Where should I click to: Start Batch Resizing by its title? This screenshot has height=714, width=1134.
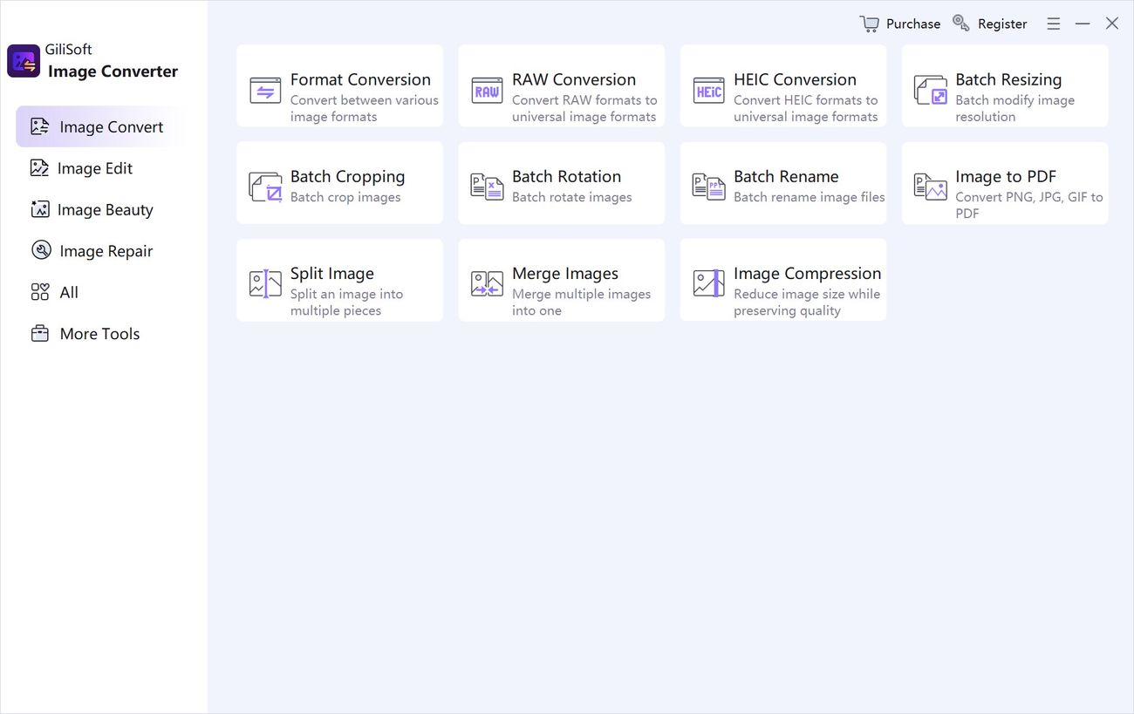(x=1008, y=79)
